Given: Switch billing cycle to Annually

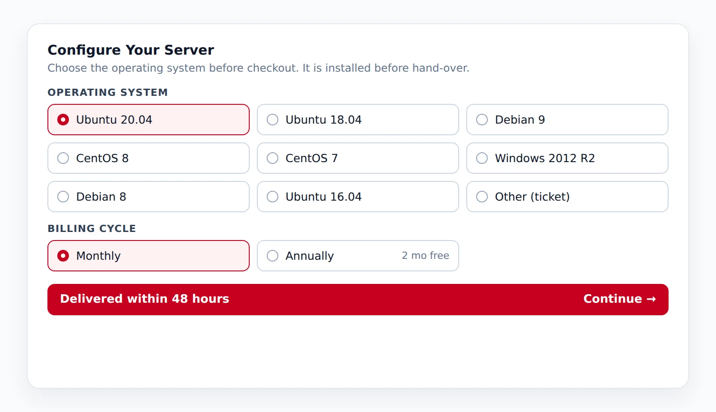Looking at the screenshot, I should pyautogui.click(x=358, y=256).
